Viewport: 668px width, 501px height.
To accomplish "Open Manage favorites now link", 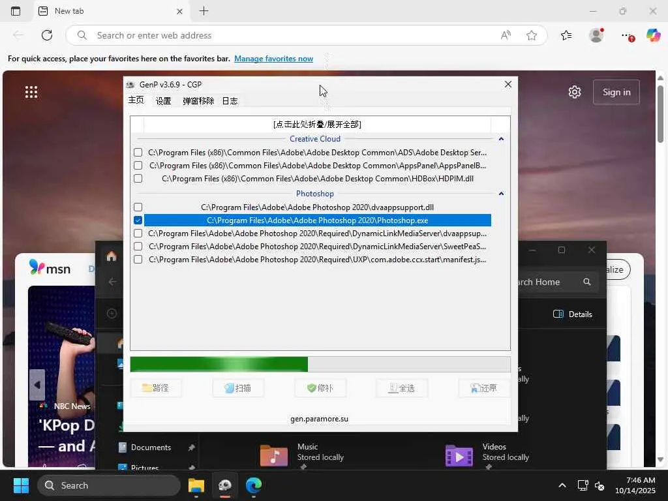I will tap(273, 59).
